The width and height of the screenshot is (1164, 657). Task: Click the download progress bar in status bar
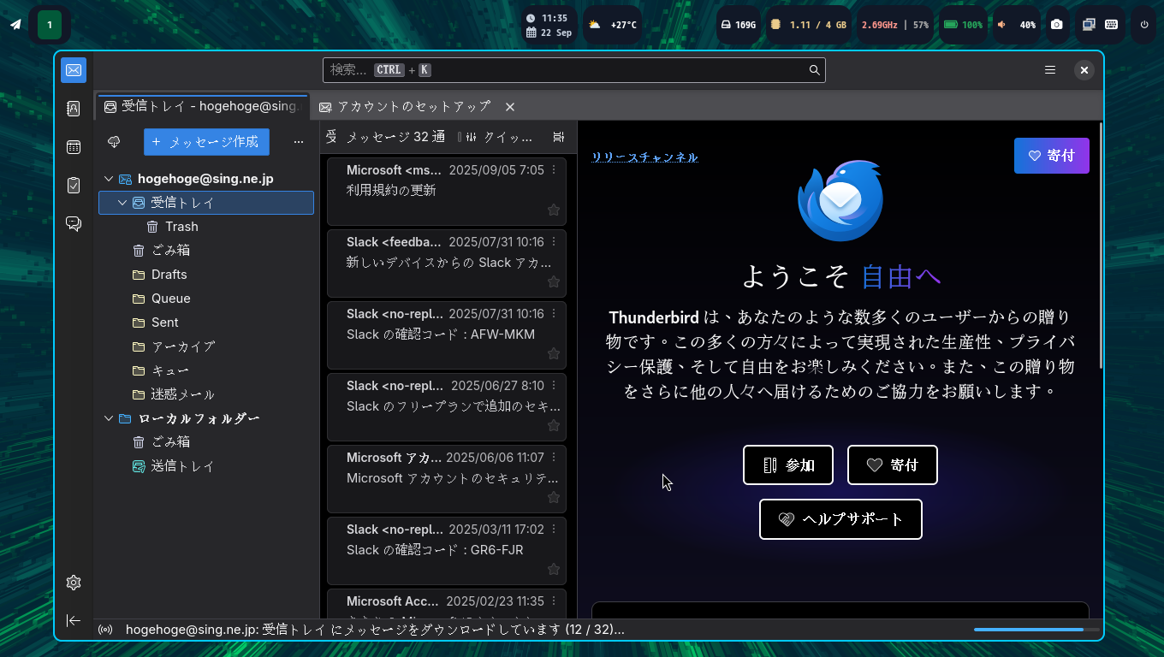click(1036, 630)
